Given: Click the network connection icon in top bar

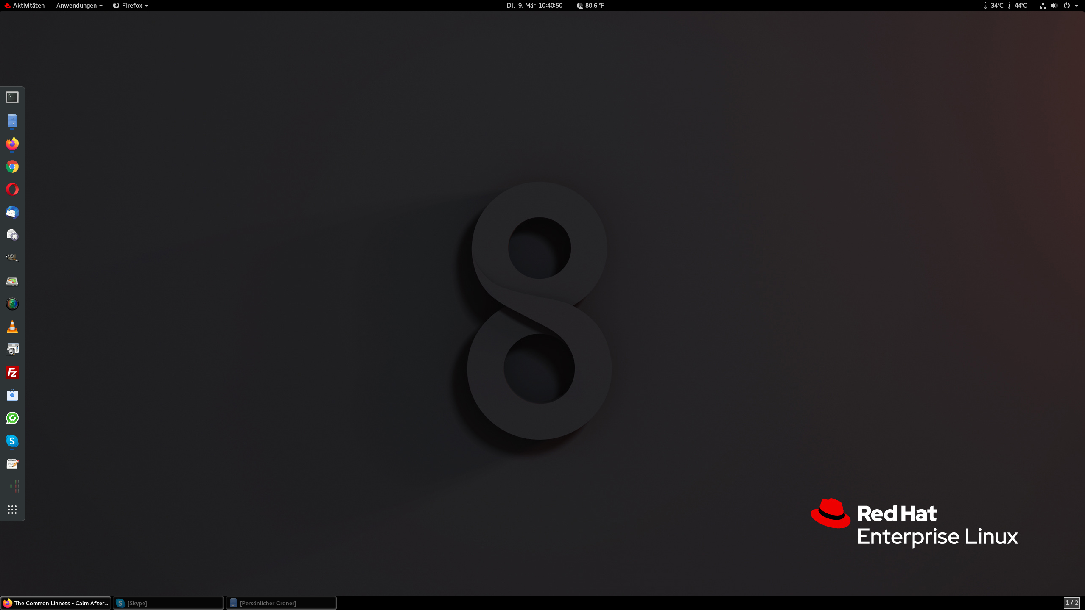Looking at the screenshot, I should point(1042,6).
